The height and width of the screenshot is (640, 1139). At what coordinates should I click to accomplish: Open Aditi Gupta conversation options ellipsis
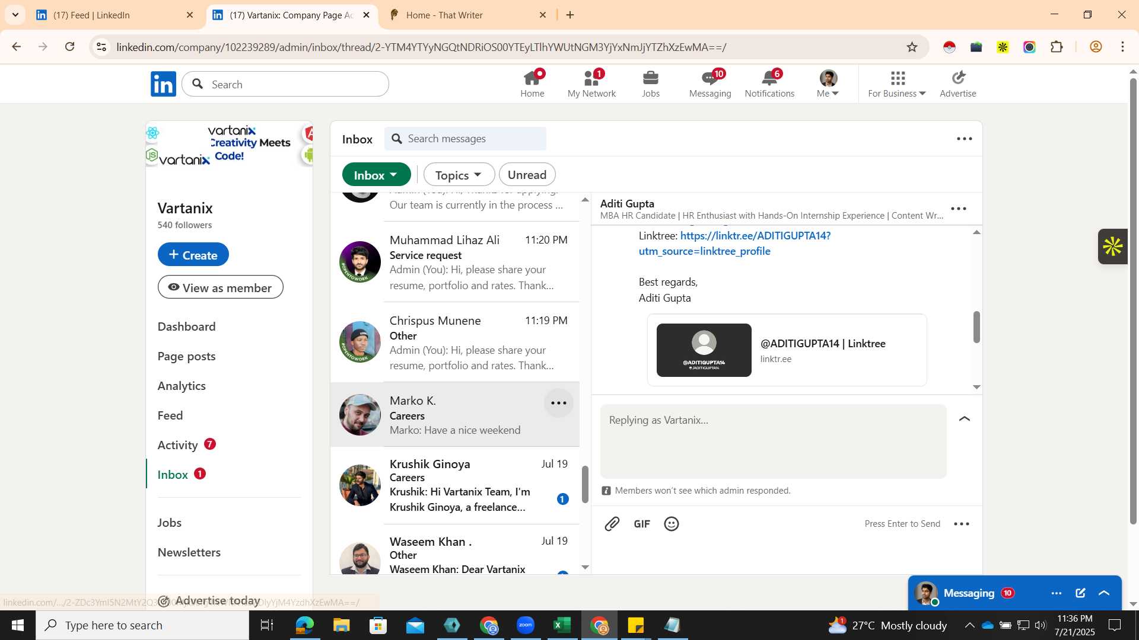959,209
